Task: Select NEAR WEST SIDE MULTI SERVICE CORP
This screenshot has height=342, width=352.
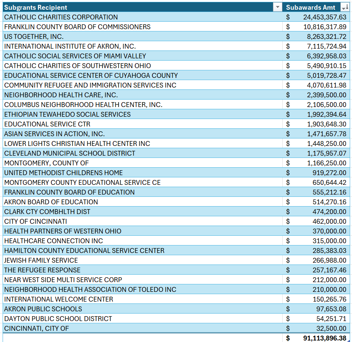Action: click(x=143, y=280)
